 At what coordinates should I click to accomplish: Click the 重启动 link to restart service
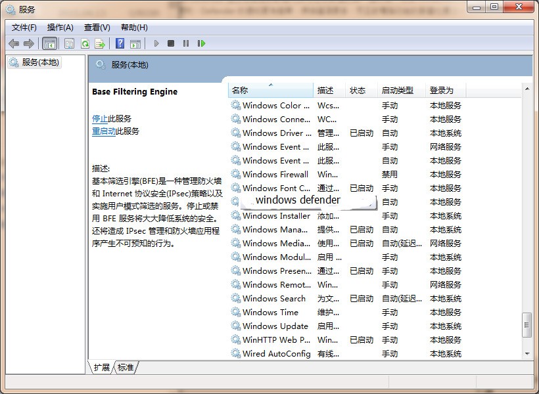coord(104,131)
